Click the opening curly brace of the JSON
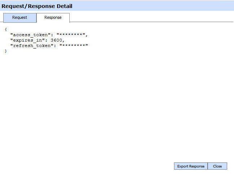This screenshot has height=174, width=234. tap(6, 29)
